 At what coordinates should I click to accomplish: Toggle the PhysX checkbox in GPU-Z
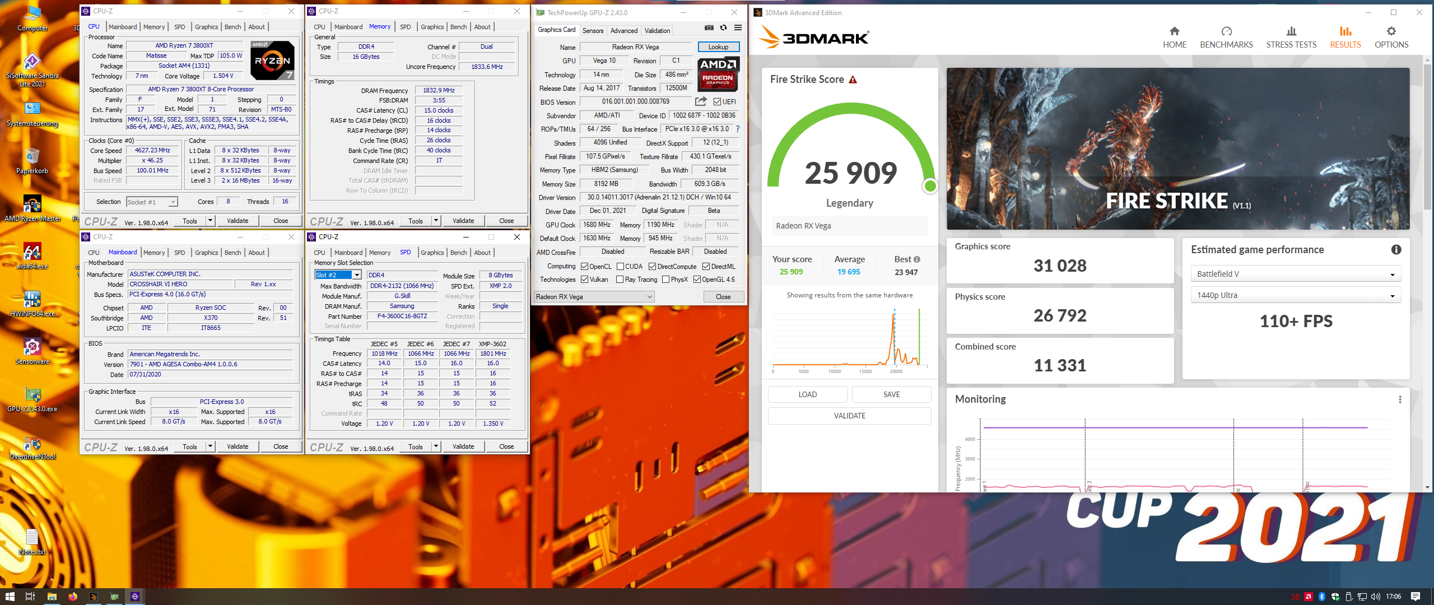pos(666,279)
